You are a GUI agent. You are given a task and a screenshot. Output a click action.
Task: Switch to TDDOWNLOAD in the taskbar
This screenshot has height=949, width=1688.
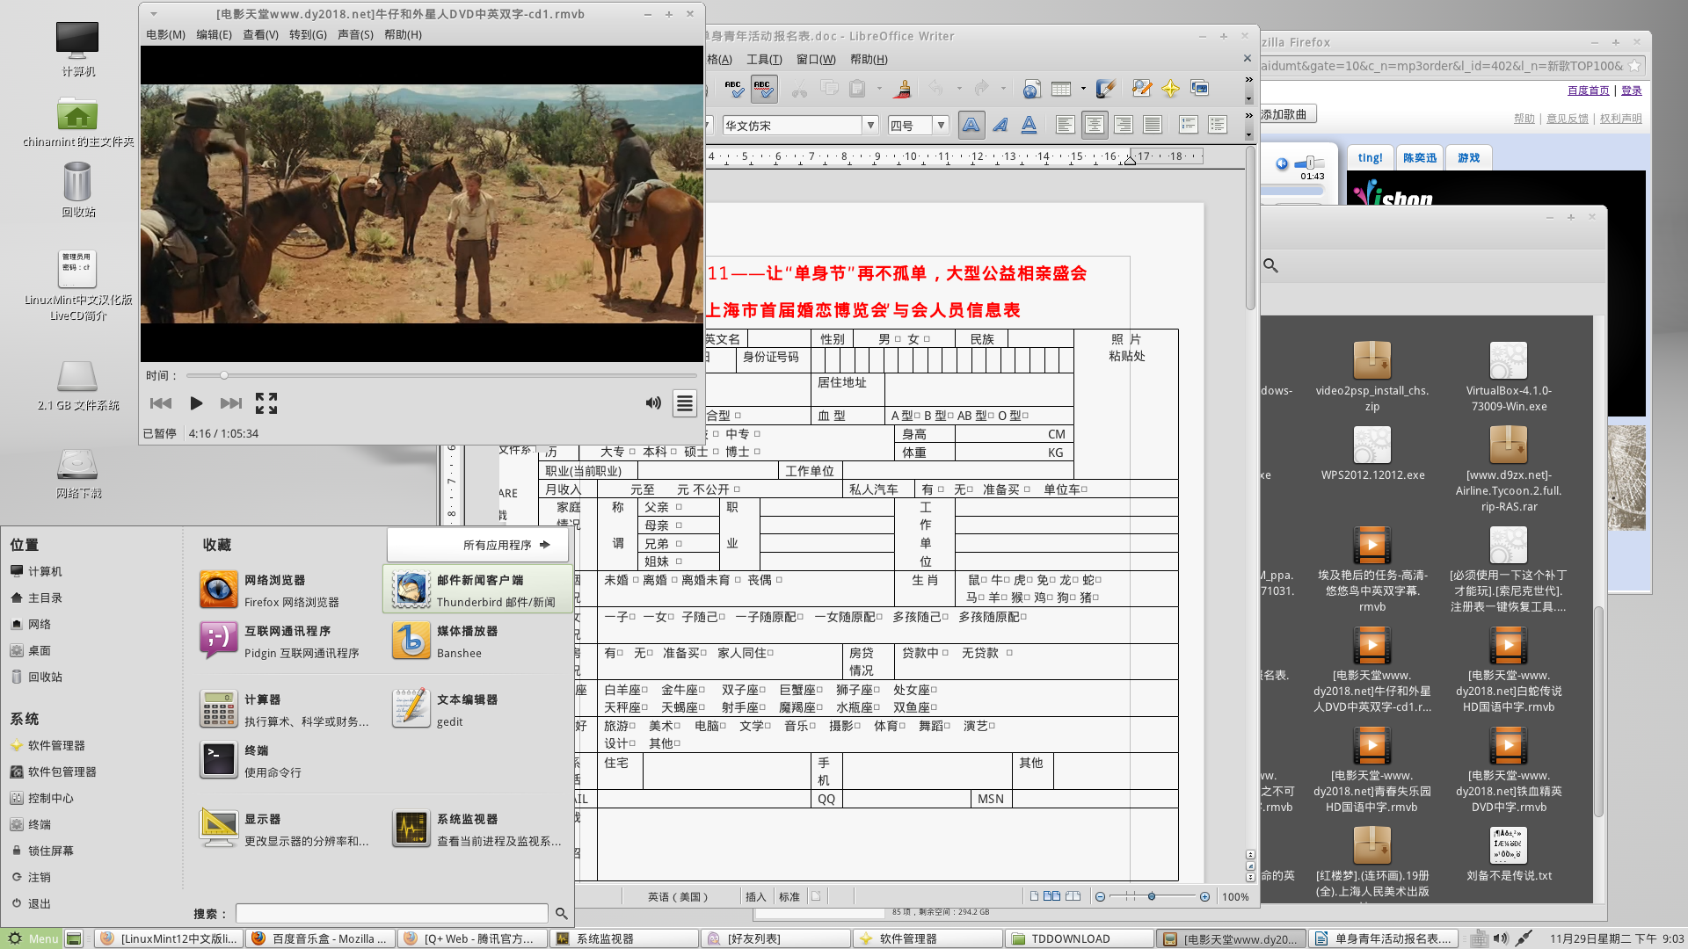[x=1078, y=938]
